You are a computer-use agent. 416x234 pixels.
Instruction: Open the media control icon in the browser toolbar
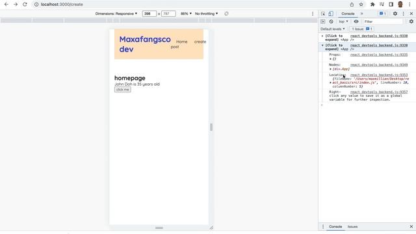click(382, 5)
